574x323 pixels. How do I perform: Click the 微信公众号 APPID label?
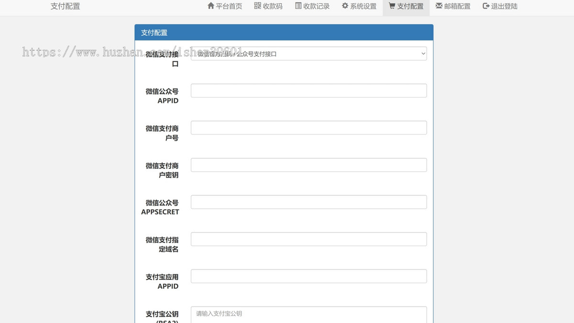[x=162, y=96]
